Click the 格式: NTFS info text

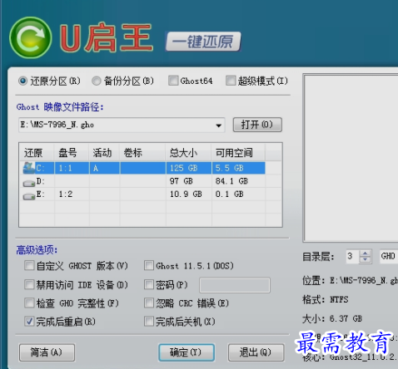[326, 299]
